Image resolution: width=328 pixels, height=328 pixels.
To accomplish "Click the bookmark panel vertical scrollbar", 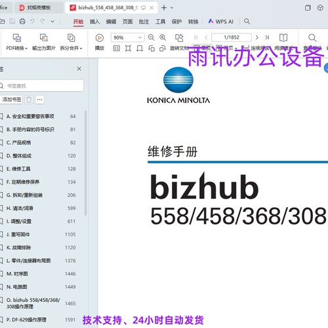I will [85, 163].
